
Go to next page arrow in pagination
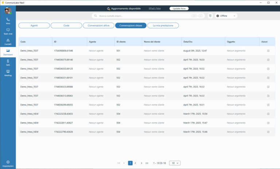pos(141,163)
